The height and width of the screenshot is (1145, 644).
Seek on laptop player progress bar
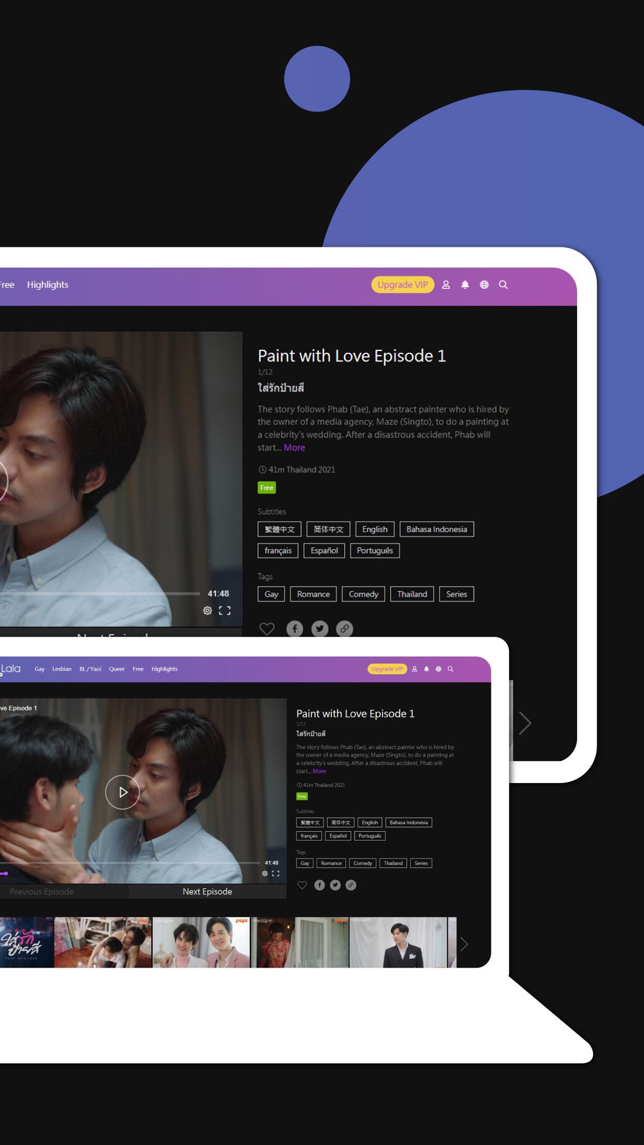[x=130, y=863]
